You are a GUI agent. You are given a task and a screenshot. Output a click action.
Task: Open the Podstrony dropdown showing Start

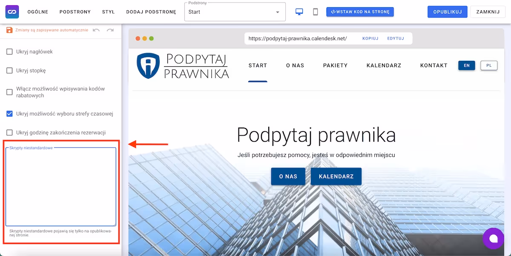coord(235,12)
